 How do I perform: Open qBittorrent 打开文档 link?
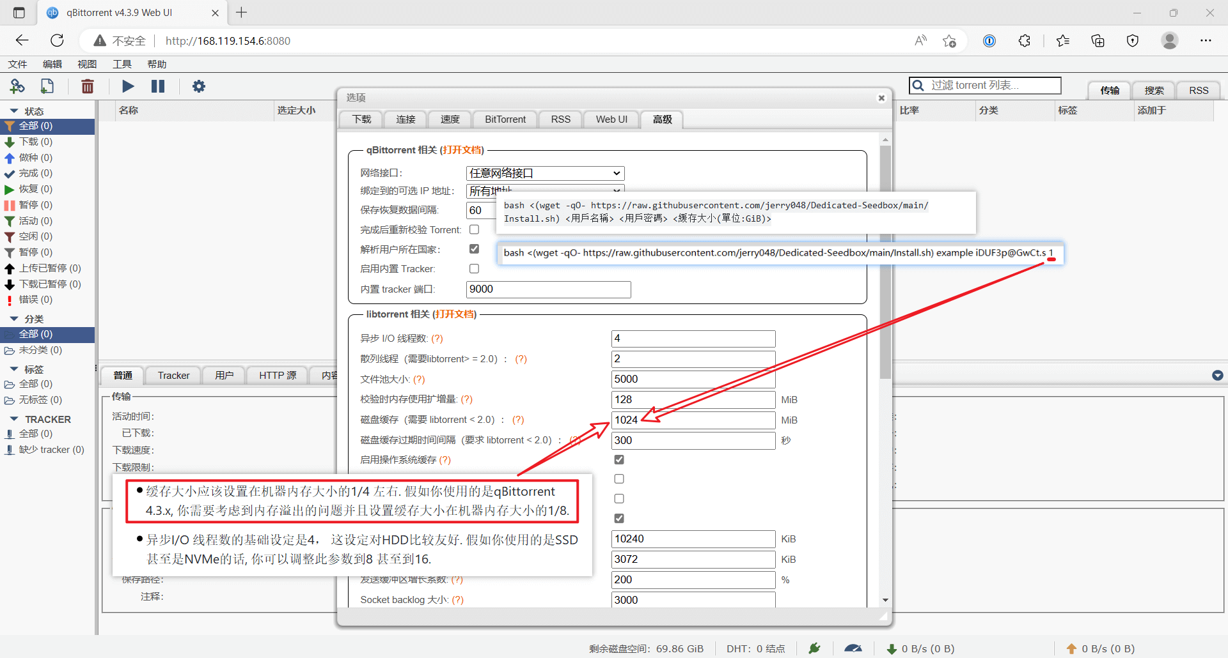click(x=462, y=150)
